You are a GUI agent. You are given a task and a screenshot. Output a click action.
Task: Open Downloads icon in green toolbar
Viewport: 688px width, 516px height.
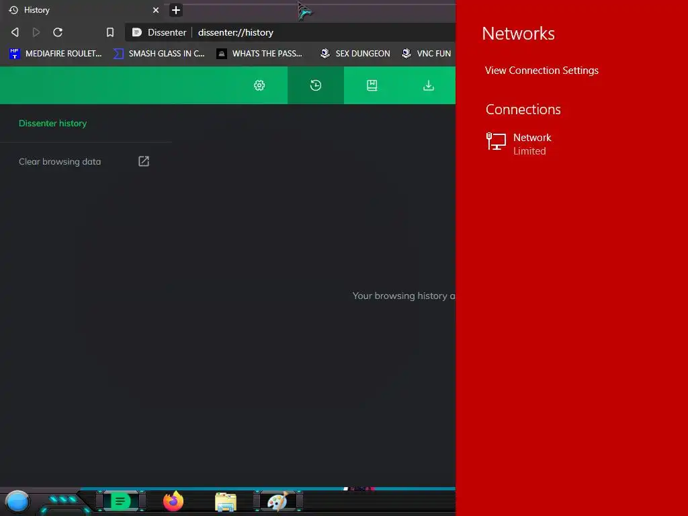(428, 85)
